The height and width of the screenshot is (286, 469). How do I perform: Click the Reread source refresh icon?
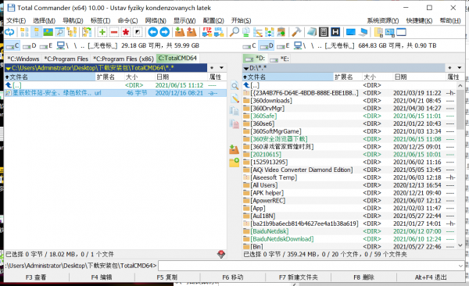tap(9, 32)
